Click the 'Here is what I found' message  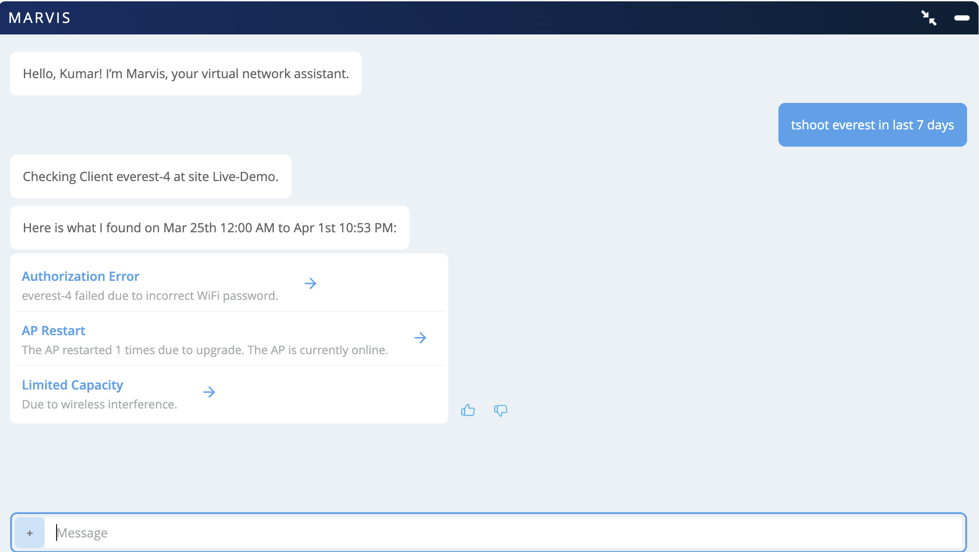point(209,228)
